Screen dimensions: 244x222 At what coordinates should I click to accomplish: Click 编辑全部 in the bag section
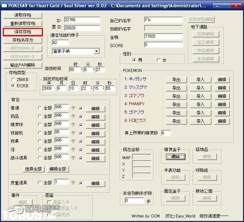coord(58,169)
